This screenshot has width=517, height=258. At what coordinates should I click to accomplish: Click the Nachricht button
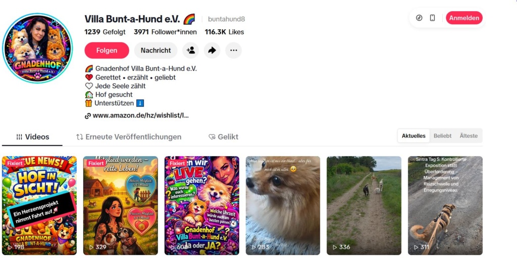pyautogui.click(x=156, y=50)
